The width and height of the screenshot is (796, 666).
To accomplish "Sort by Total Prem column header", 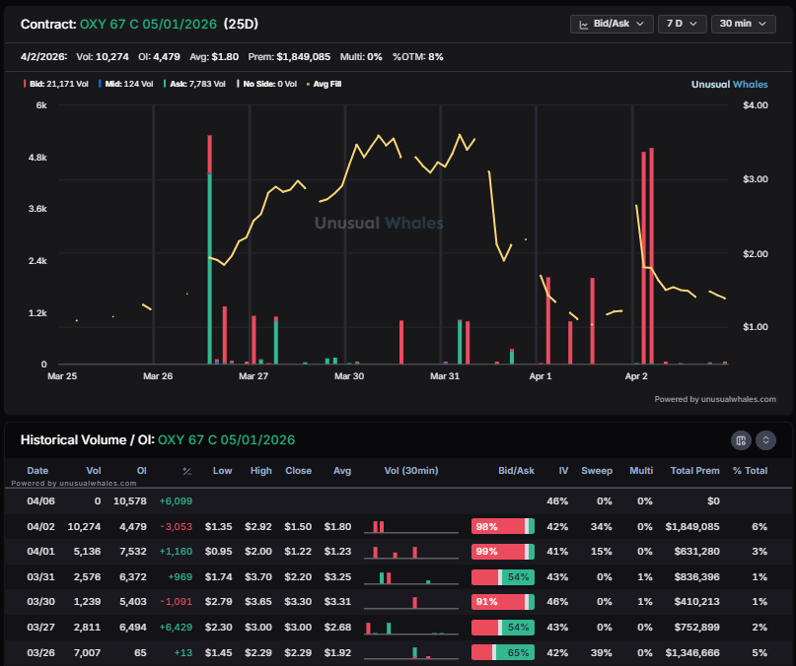I will [x=695, y=471].
